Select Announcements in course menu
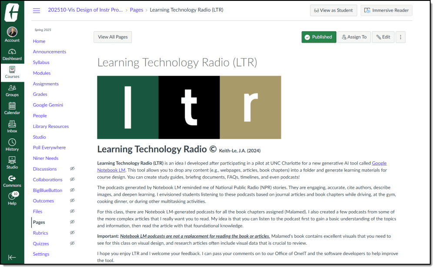Image resolution: width=435 pixels, height=269 pixels. click(x=50, y=52)
